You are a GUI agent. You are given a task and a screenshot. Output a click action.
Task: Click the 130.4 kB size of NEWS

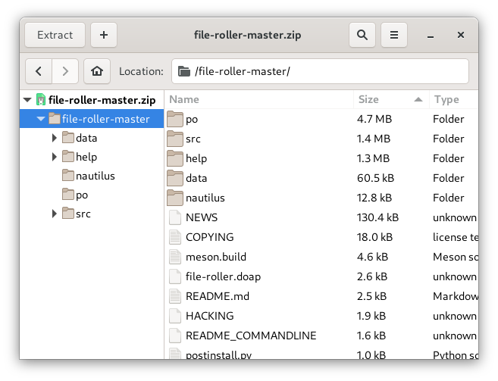377,217
